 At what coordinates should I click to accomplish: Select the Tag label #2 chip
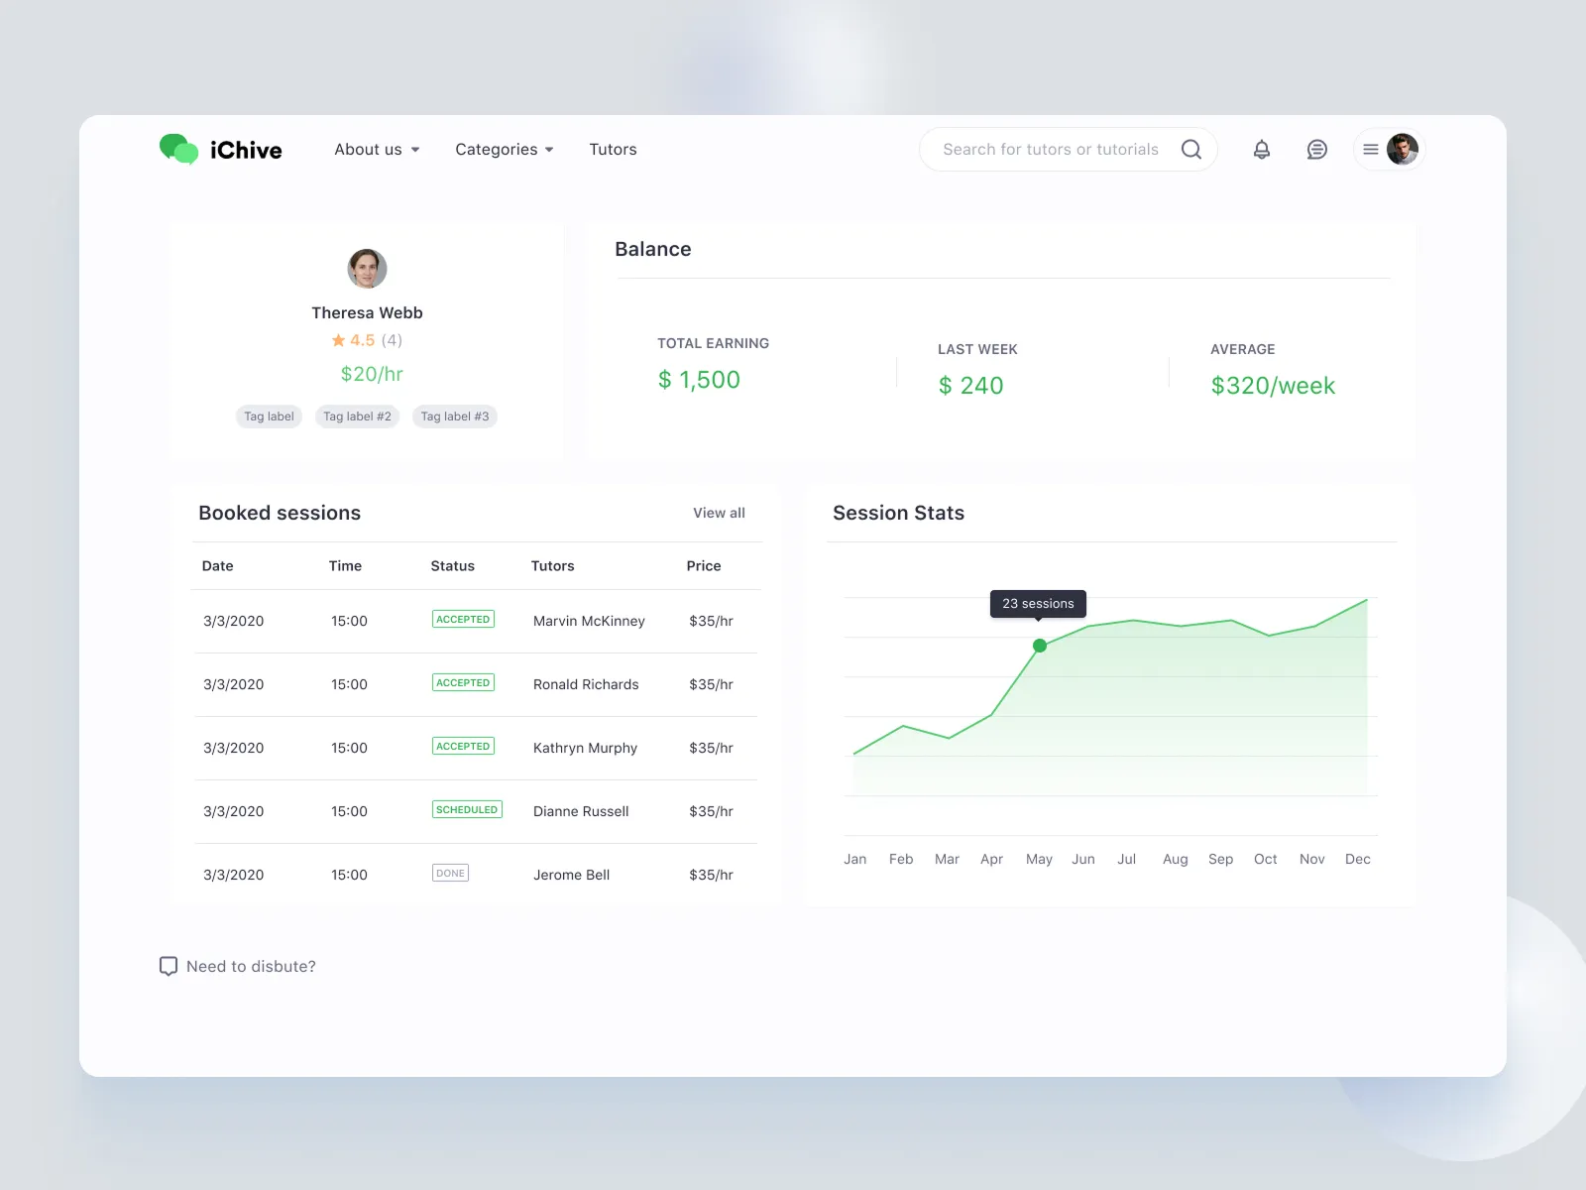[357, 416]
